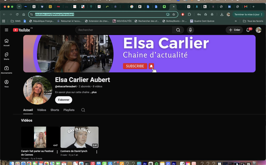Search within channel using magnifier icon
The image size is (266, 165).
coord(83,110)
